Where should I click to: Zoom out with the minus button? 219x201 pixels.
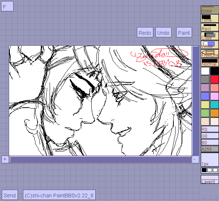coord(194,159)
